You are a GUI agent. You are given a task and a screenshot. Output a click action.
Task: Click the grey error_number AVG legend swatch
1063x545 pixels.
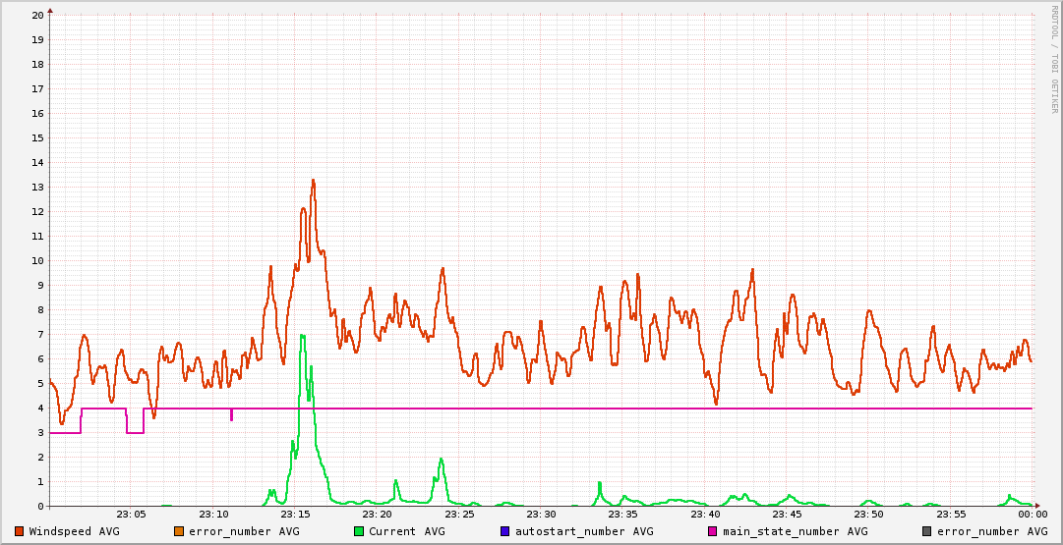click(926, 531)
